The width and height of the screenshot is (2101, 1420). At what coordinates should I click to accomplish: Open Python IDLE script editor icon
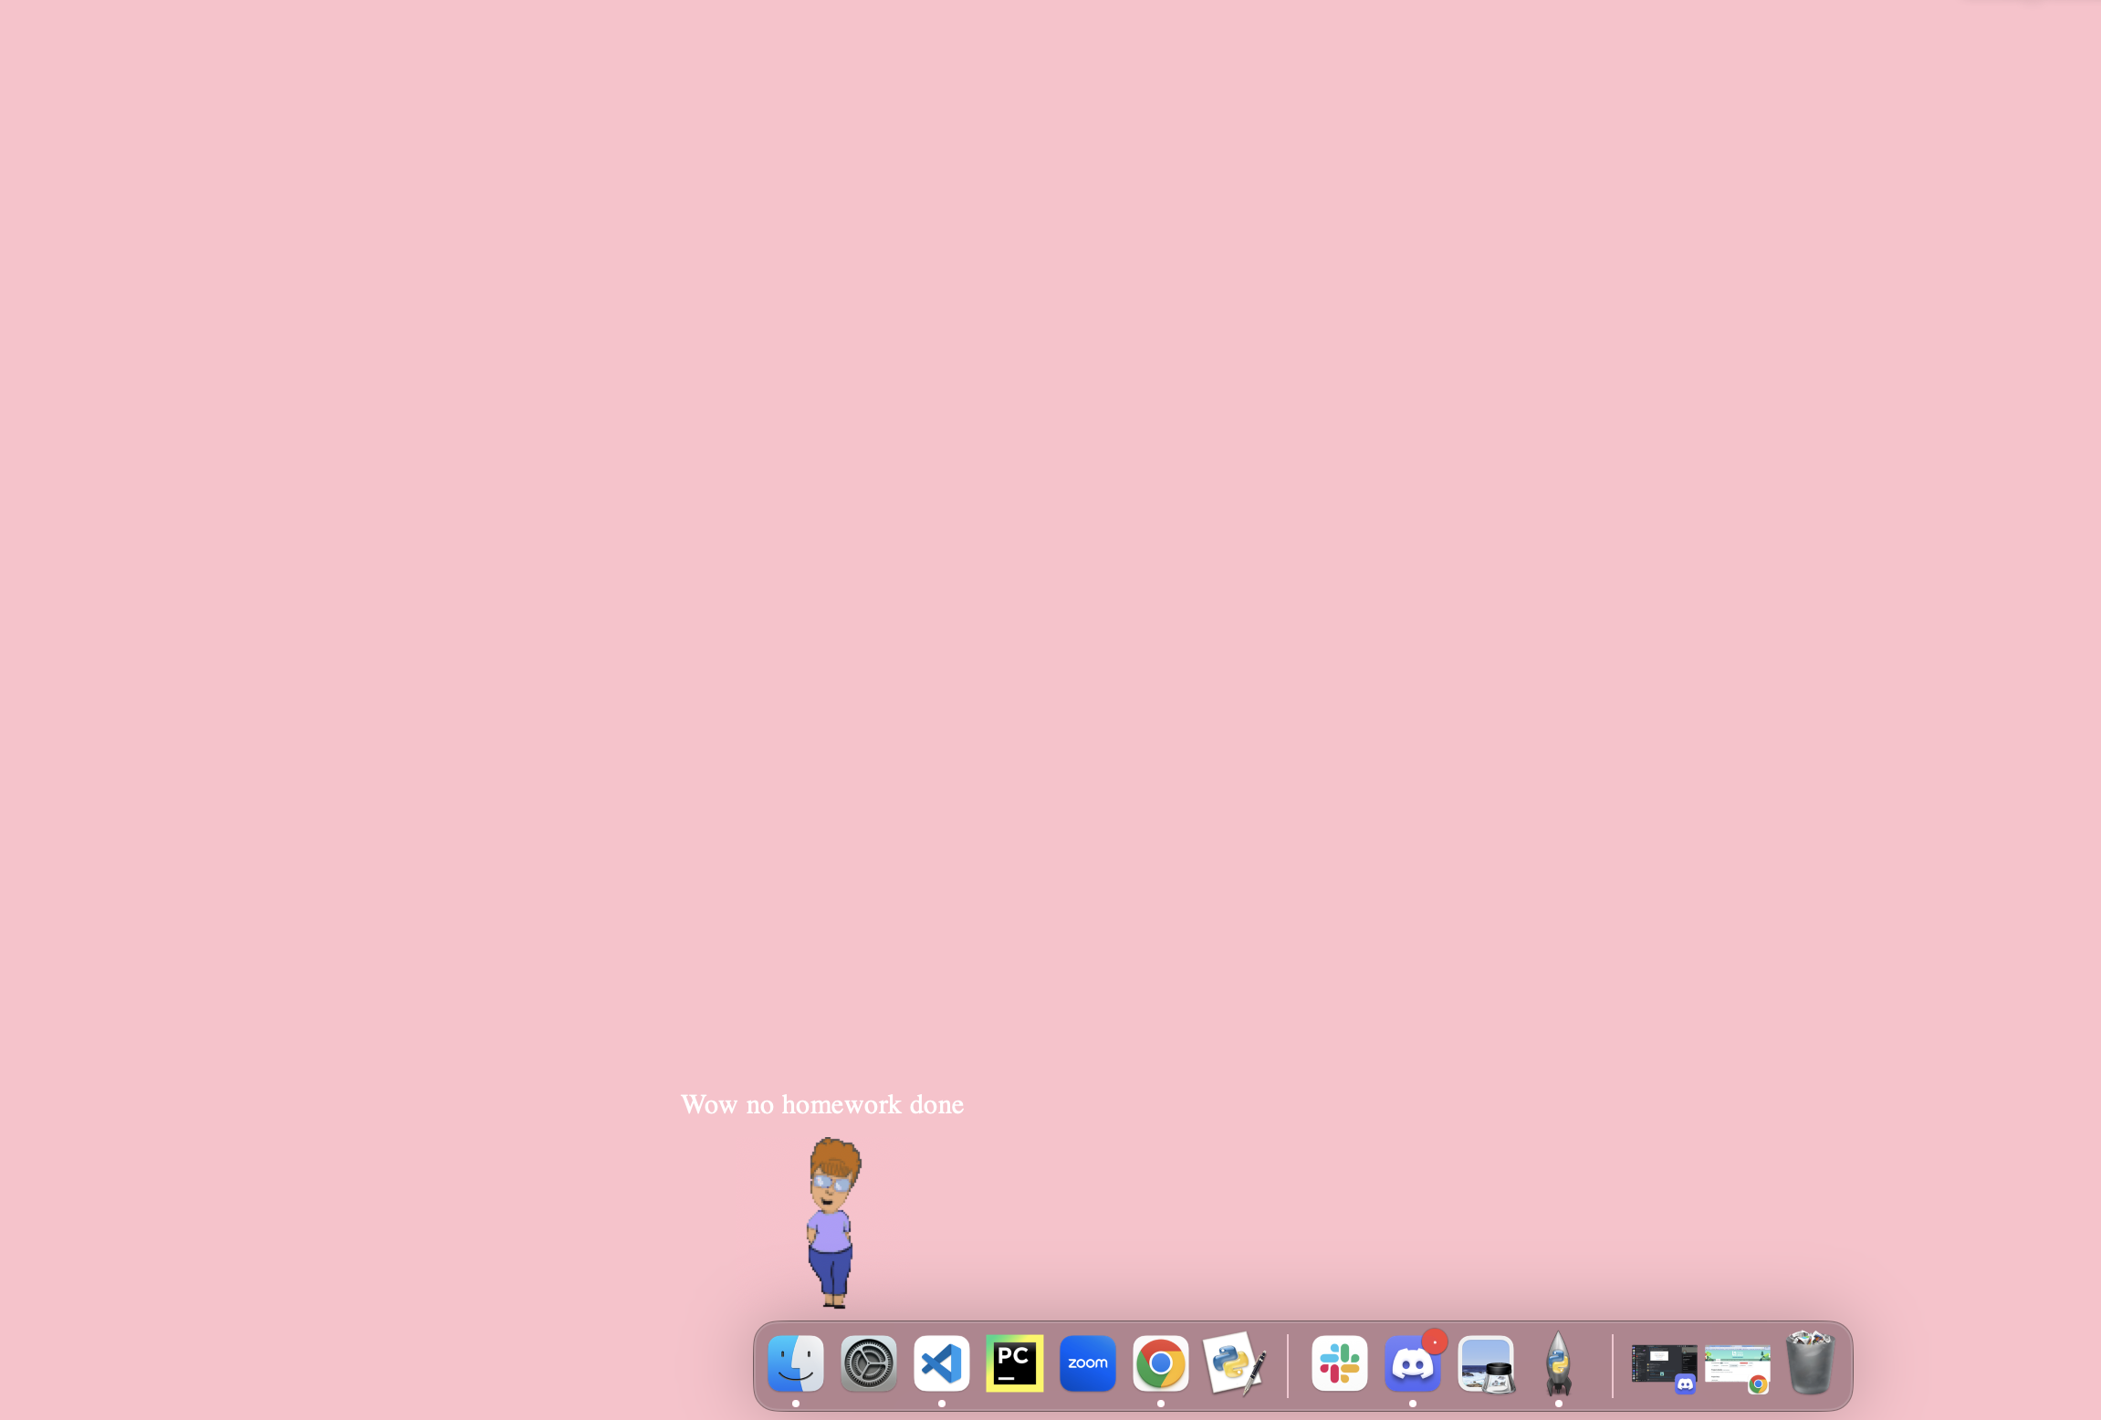[x=1233, y=1363]
